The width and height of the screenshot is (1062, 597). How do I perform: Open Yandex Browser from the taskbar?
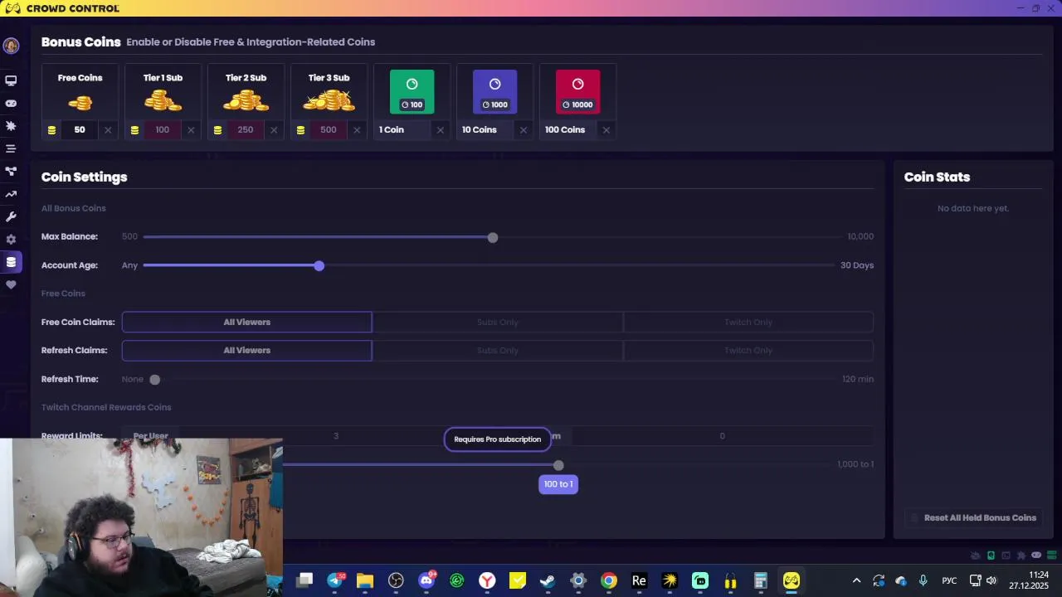click(487, 580)
